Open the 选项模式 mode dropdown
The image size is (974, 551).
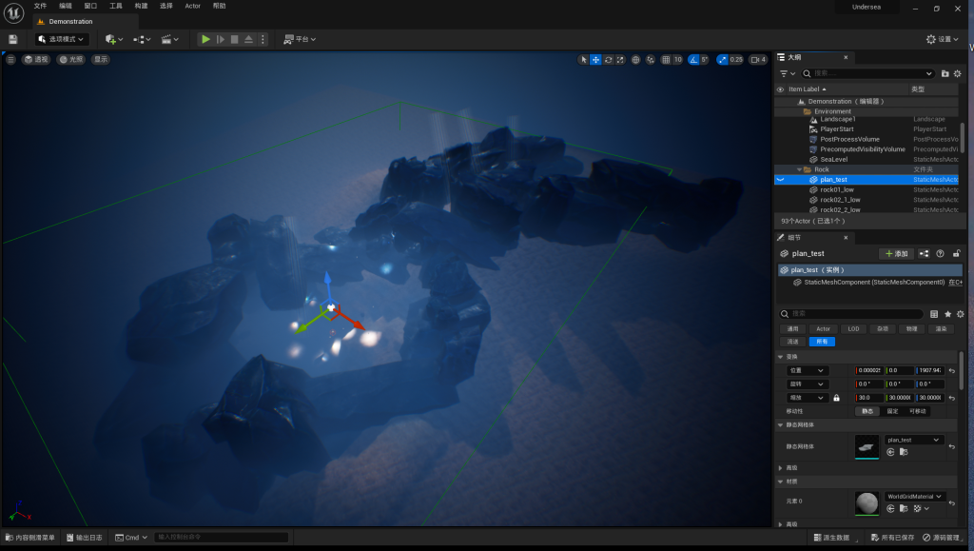[x=62, y=39]
